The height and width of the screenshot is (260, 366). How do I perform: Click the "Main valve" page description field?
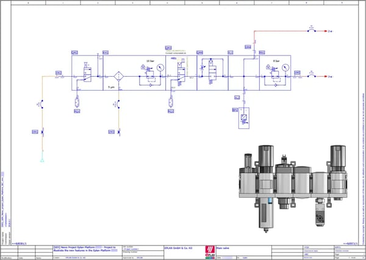click(228, 247)
